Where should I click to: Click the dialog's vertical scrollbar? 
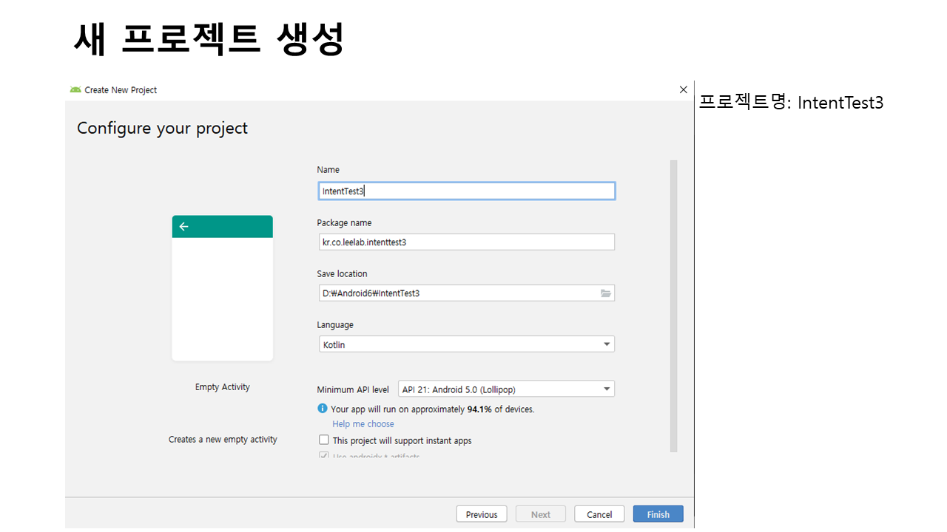click(x=673, y=304)
